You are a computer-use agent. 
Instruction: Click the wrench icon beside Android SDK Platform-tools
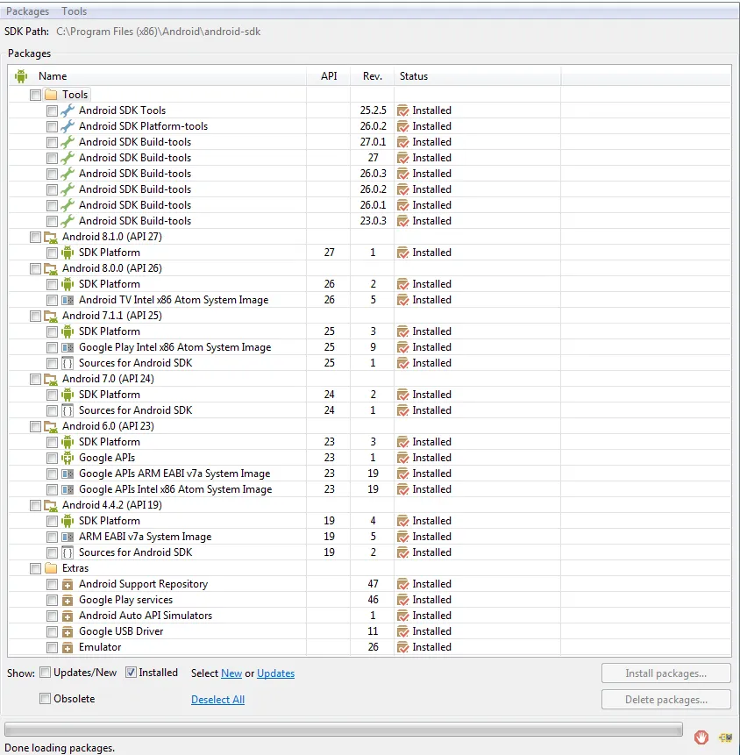click(x=68, y=126)
